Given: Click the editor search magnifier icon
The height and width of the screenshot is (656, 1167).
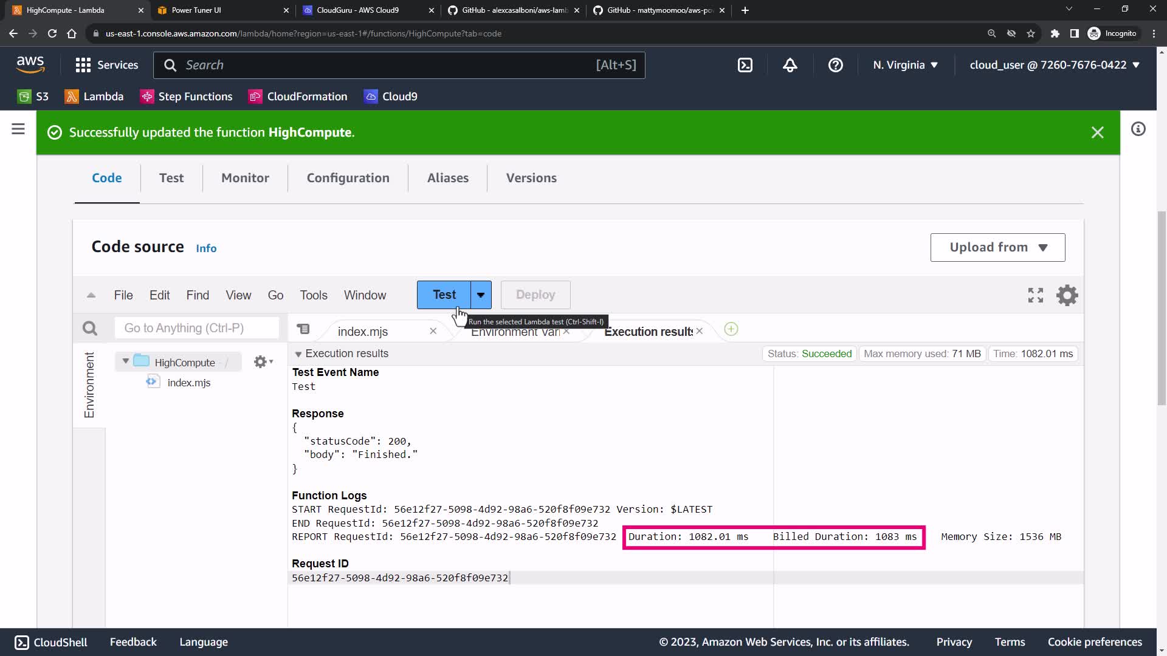Looking at the screenshot, I should (x=90, y=329).
